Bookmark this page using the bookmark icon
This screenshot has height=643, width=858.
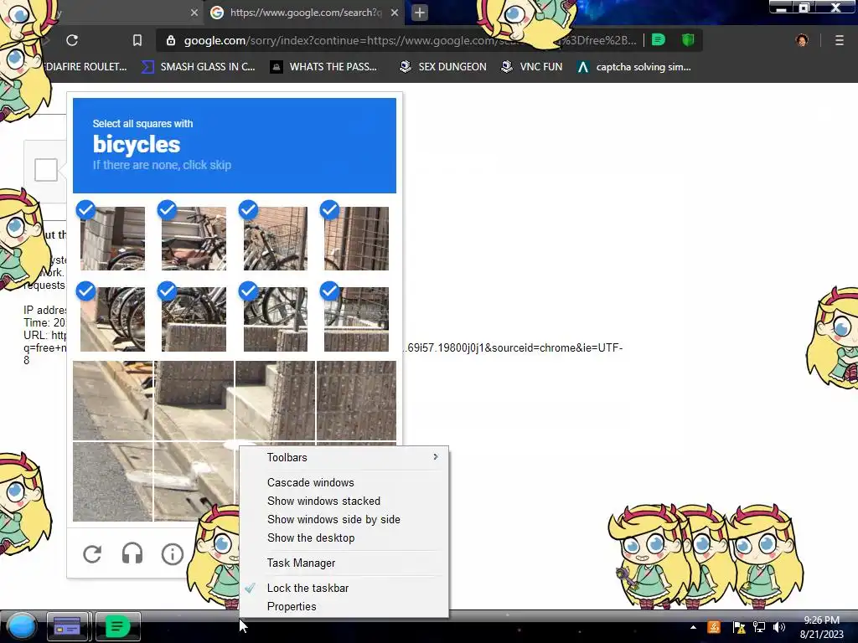137,40
